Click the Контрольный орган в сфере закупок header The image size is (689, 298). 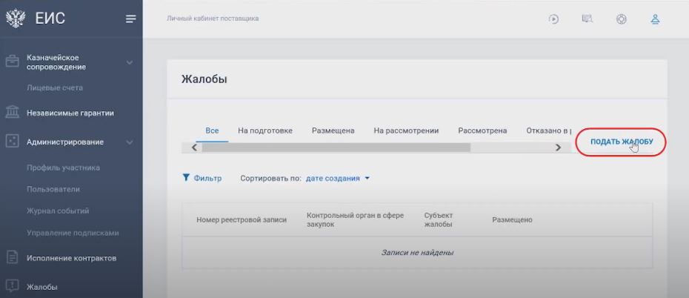tap(355, 219)
